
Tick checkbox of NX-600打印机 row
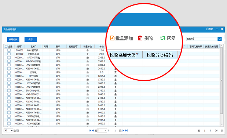pyautogui.click(x=9, y=124)
